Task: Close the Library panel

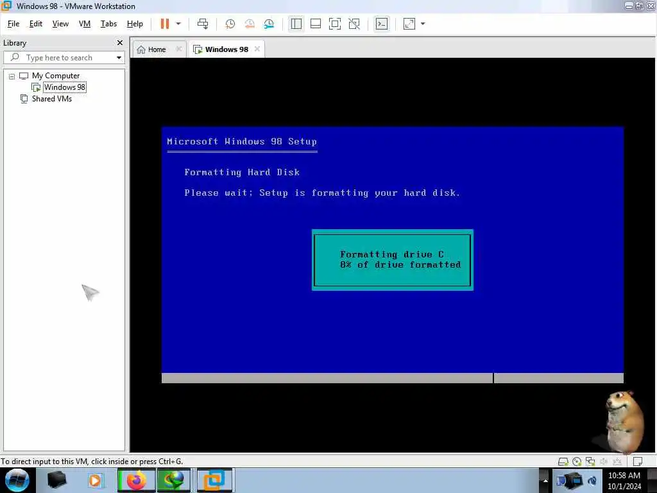Action: pos(120,43)
